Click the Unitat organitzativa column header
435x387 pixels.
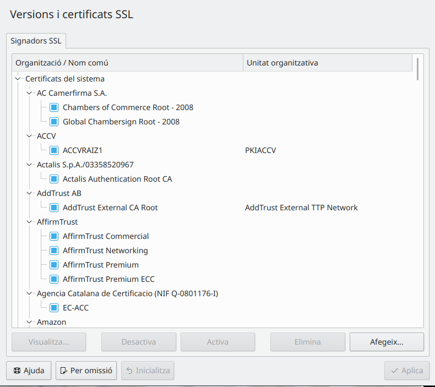pyautogui.click(x=327, y=63)
